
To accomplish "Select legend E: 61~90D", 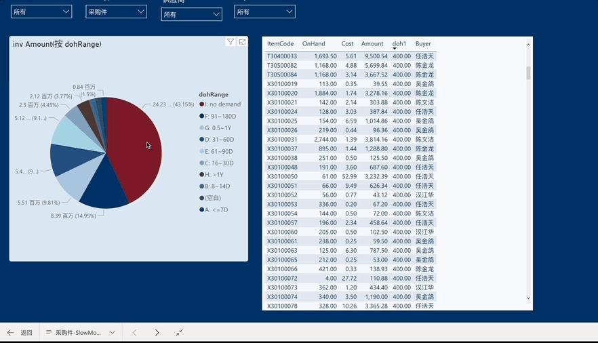I will tap(216, 151).
